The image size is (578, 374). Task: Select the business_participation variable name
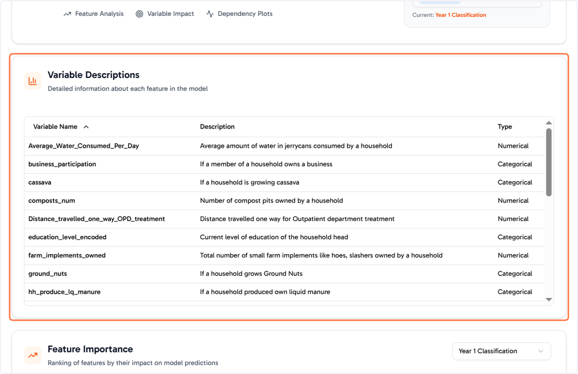point(62,164)
